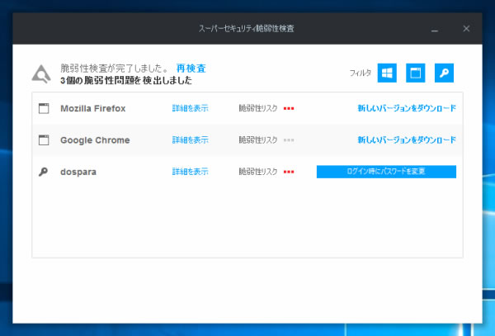Select the Google Chrome row name

coord(95,140)
